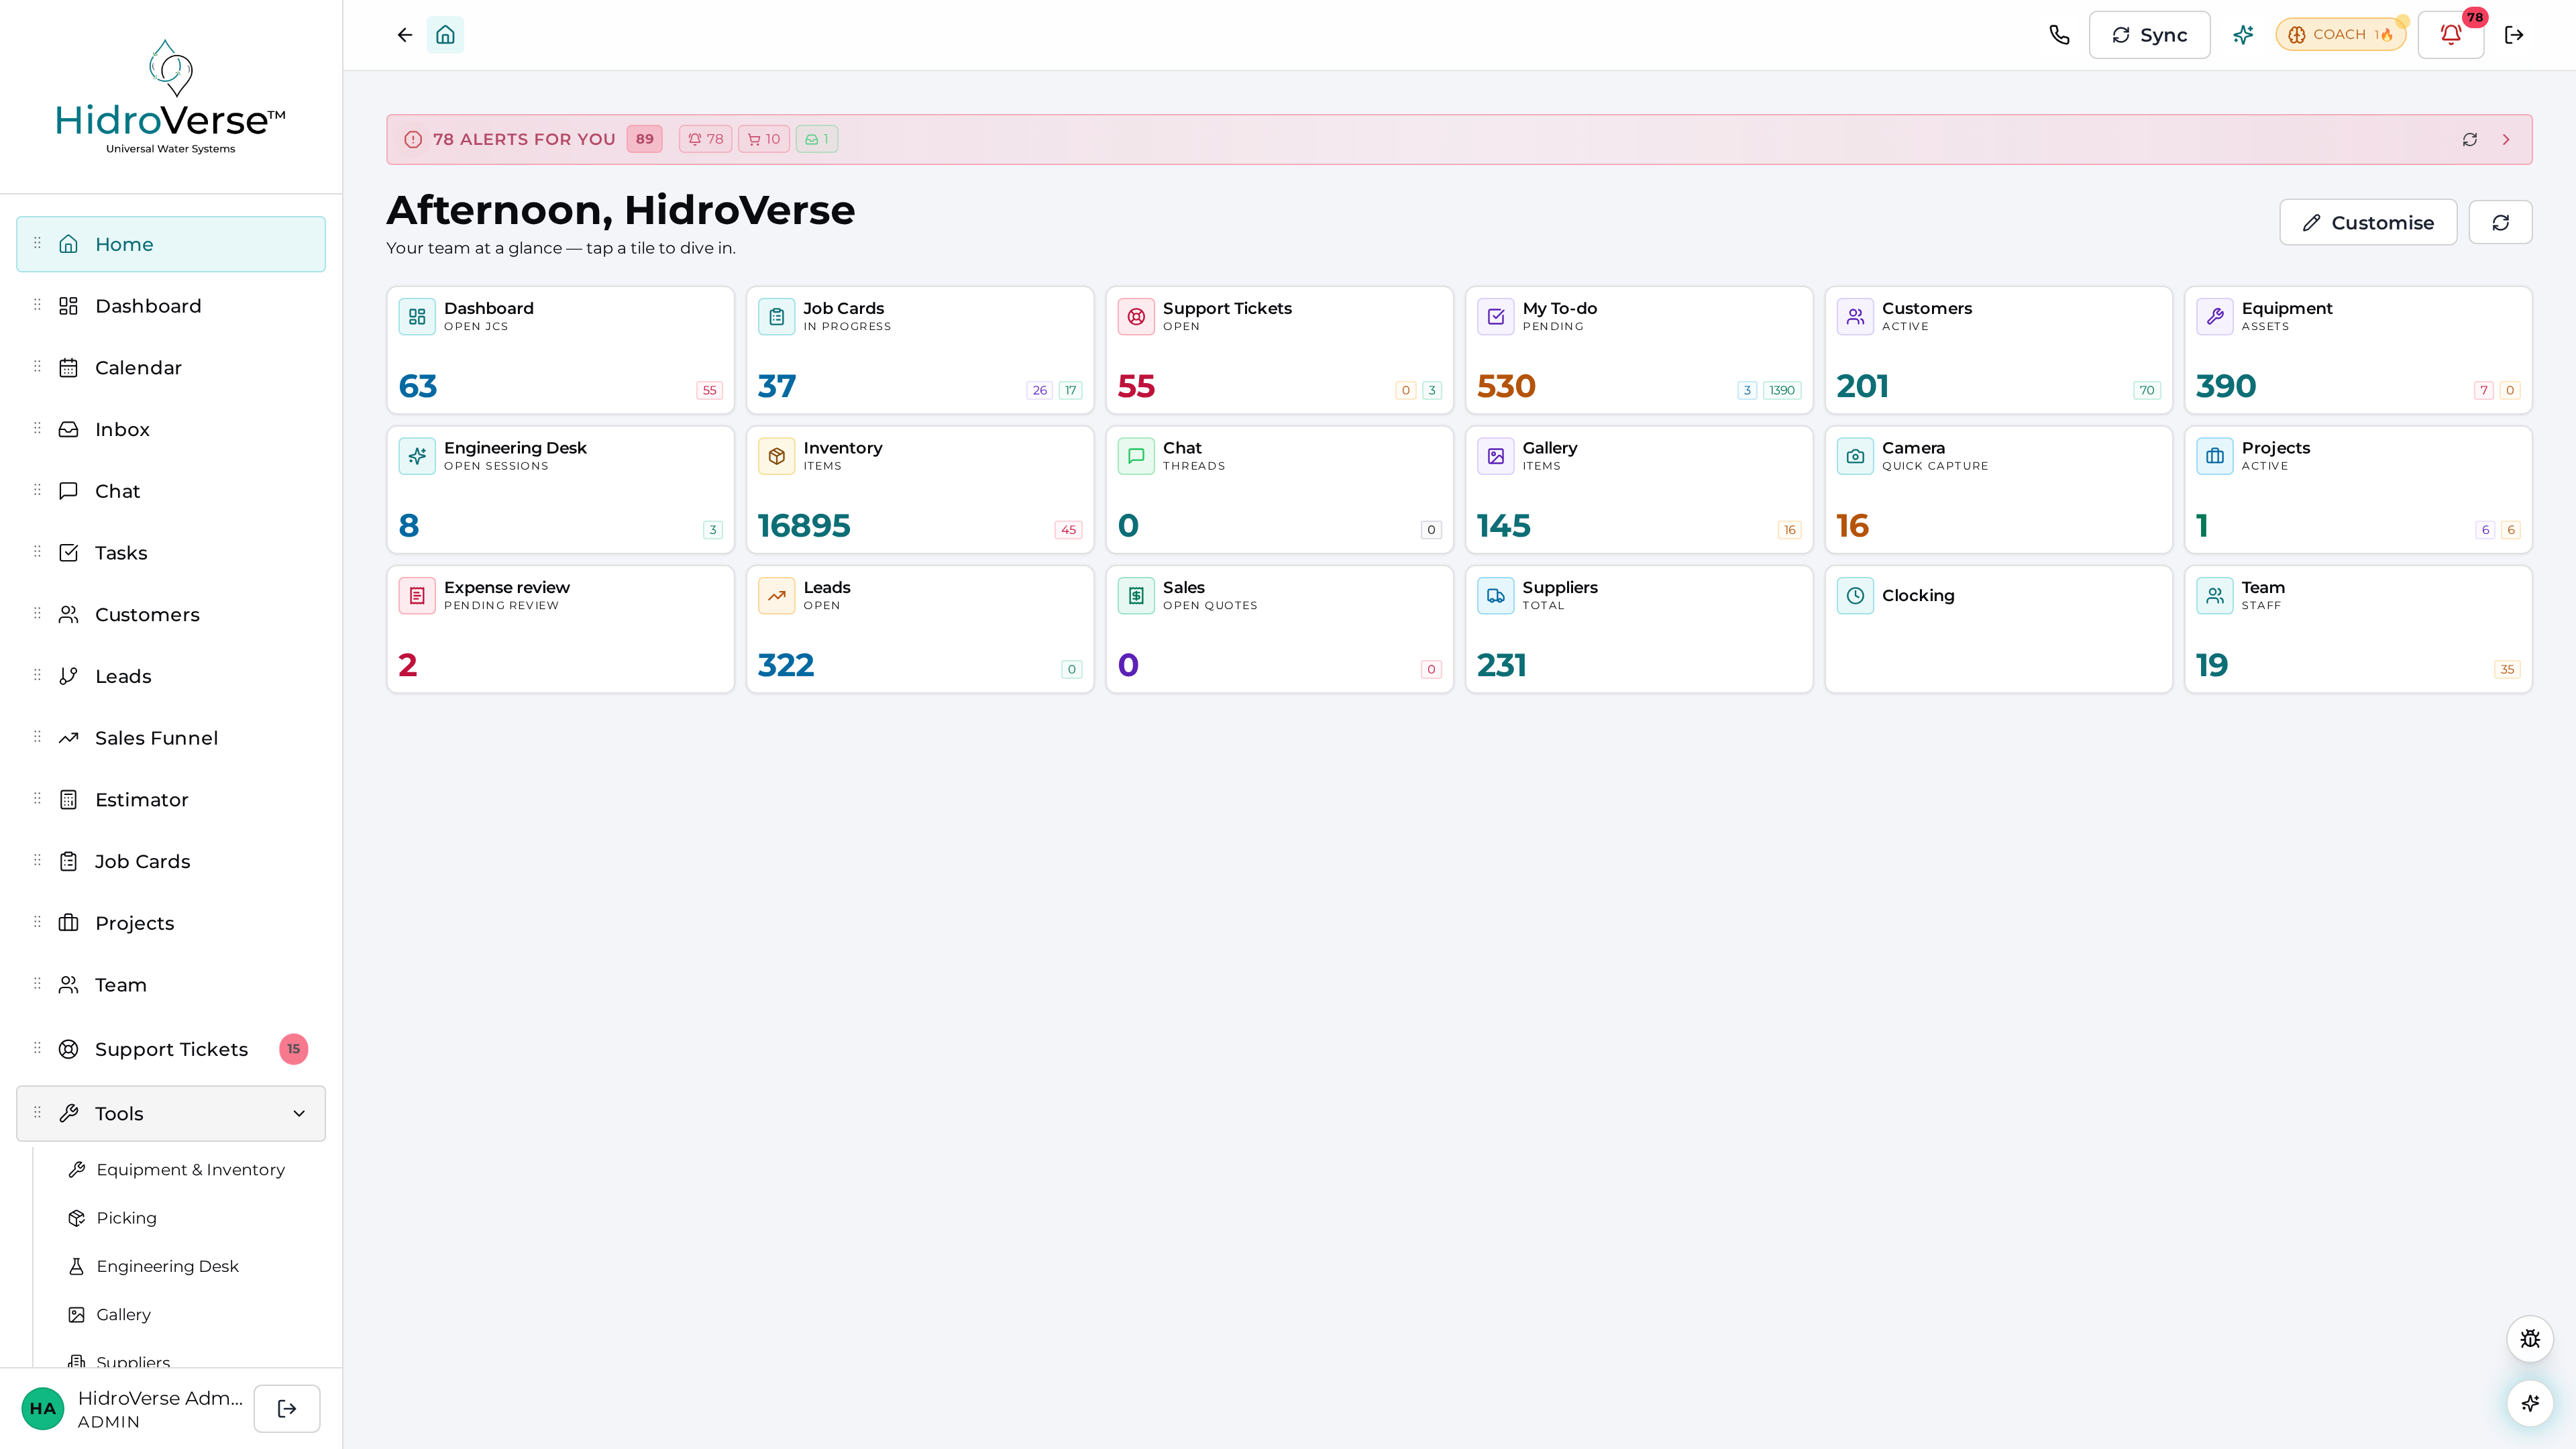Click the refresh icon beside Customise
Screen dimensions: 2576x1449
click(2500, 222)
